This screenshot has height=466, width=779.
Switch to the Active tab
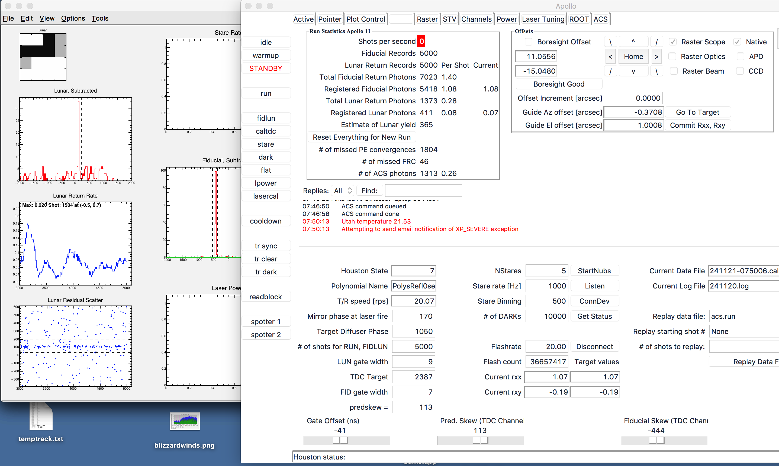[x=303, y=19]
